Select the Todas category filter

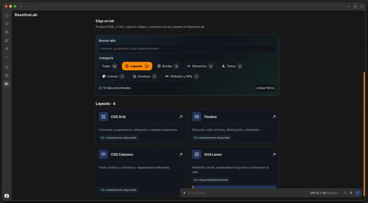(x=110, y=66)
